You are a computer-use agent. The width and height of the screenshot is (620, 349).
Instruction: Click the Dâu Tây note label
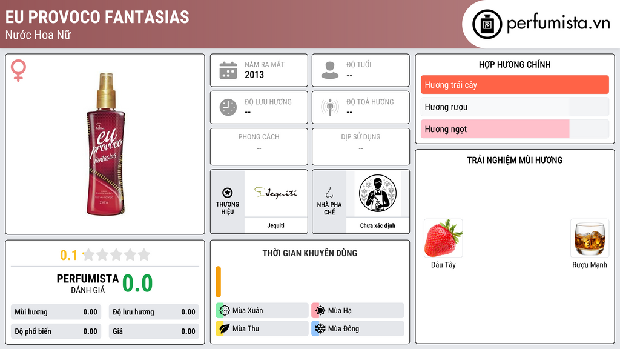pyautogui.click(x=443, y=265)
